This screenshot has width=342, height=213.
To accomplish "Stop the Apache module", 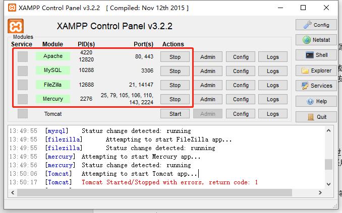I will (x=175, y=57).
